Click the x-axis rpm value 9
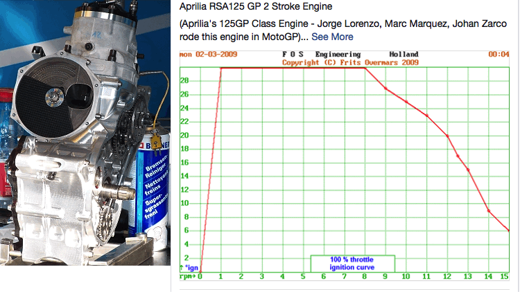520x294 pixels. [385, 276]
